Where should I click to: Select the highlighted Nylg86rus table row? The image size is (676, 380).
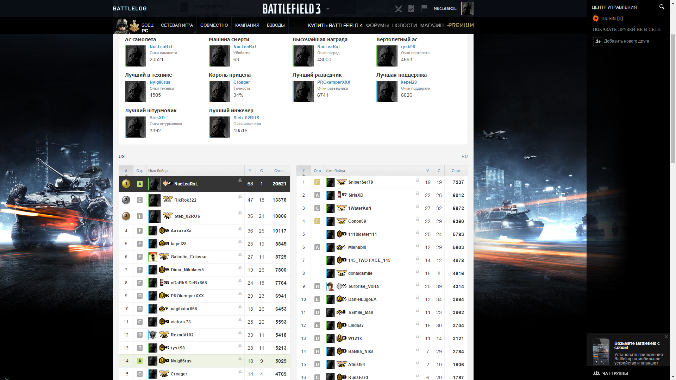point(205,361)
